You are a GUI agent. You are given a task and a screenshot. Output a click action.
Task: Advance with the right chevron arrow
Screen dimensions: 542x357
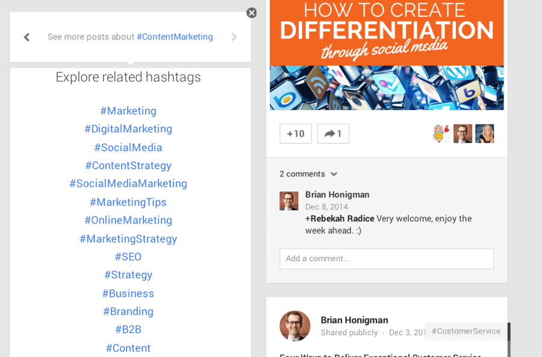click(x=234, y=37)
